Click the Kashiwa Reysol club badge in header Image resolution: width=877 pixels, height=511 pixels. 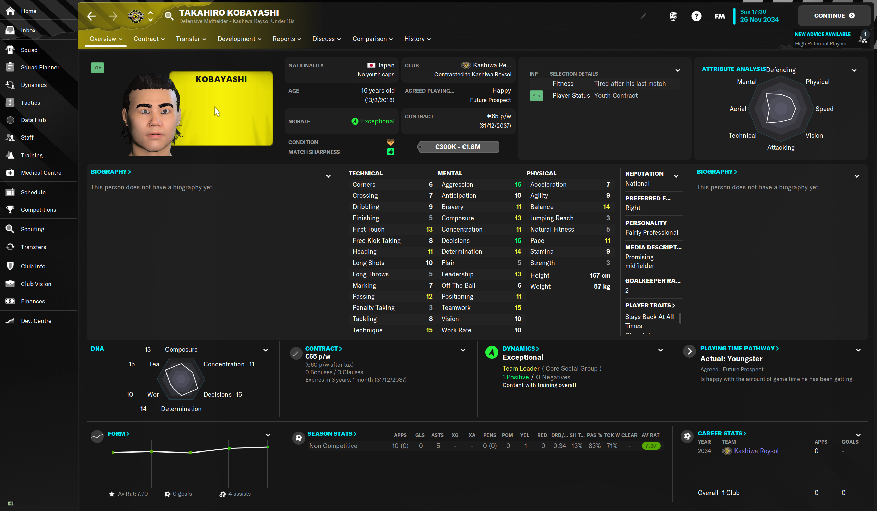point(136,16)
